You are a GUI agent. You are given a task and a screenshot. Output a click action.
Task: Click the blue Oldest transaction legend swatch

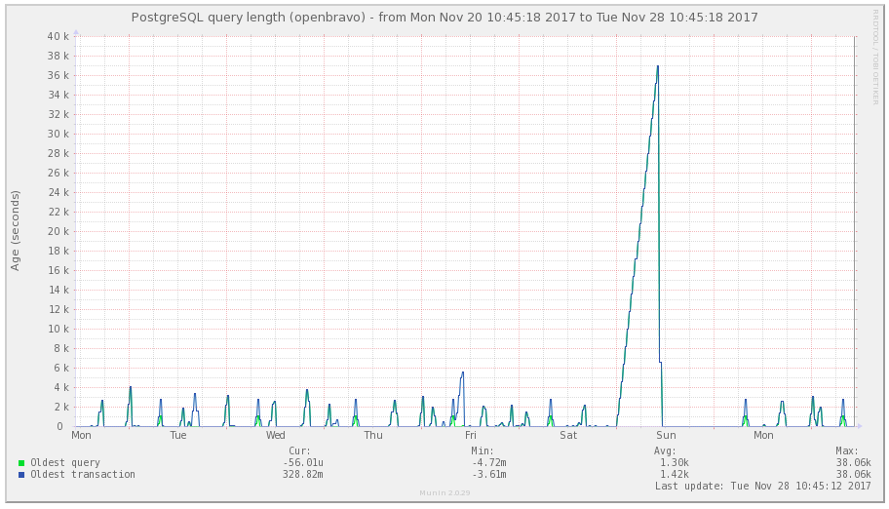coord(21,474)
